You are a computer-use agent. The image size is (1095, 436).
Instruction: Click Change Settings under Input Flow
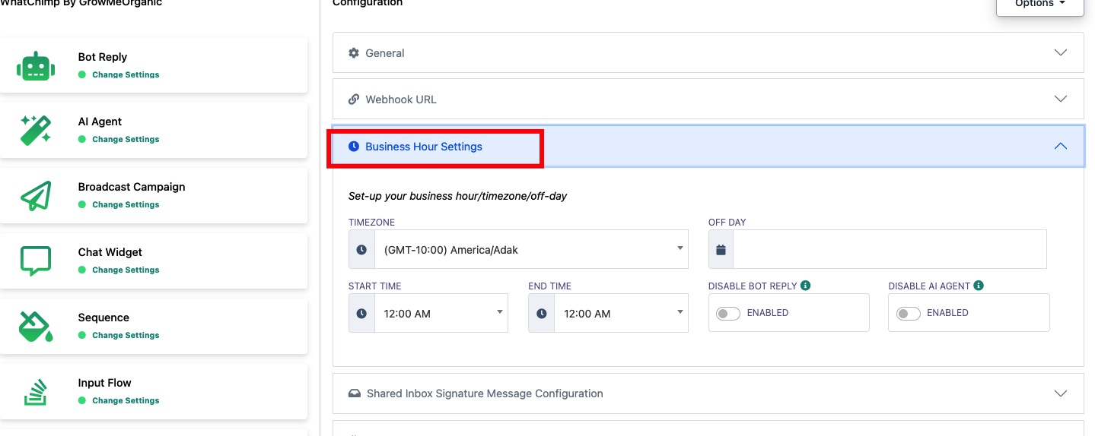click(126, 401)
